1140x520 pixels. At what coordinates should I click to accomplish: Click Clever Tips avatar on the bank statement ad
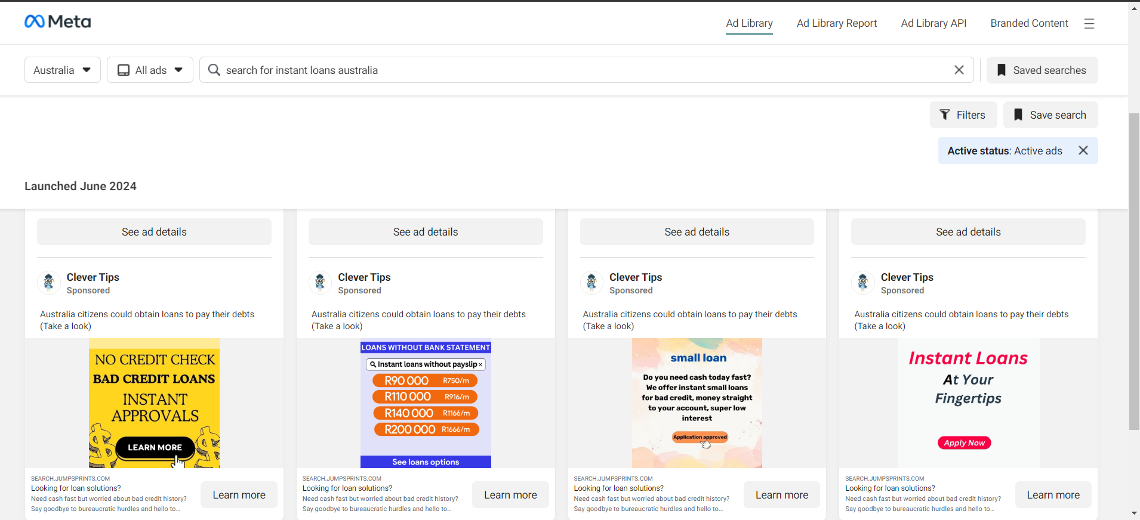tap(321, 283)
